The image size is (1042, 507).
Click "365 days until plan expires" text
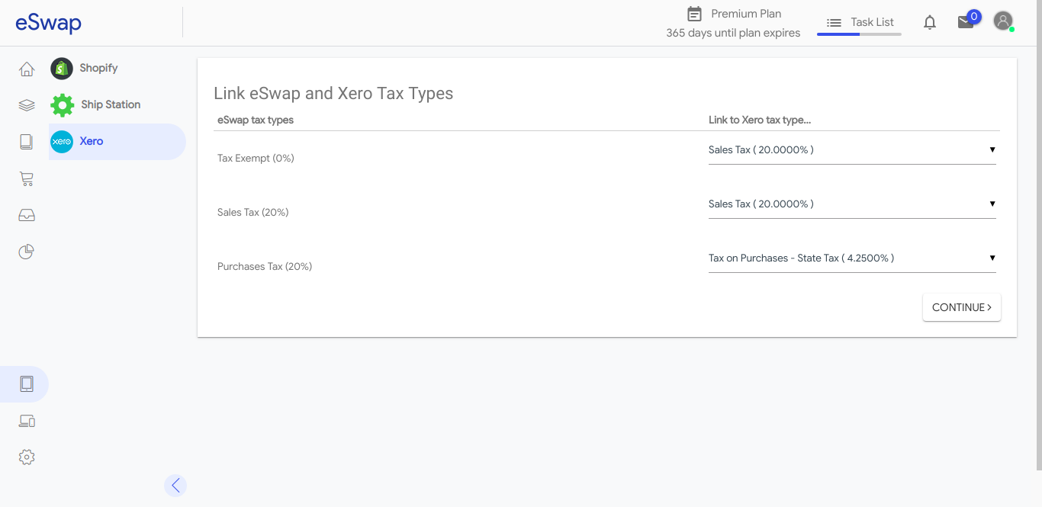tap(733, 33)
